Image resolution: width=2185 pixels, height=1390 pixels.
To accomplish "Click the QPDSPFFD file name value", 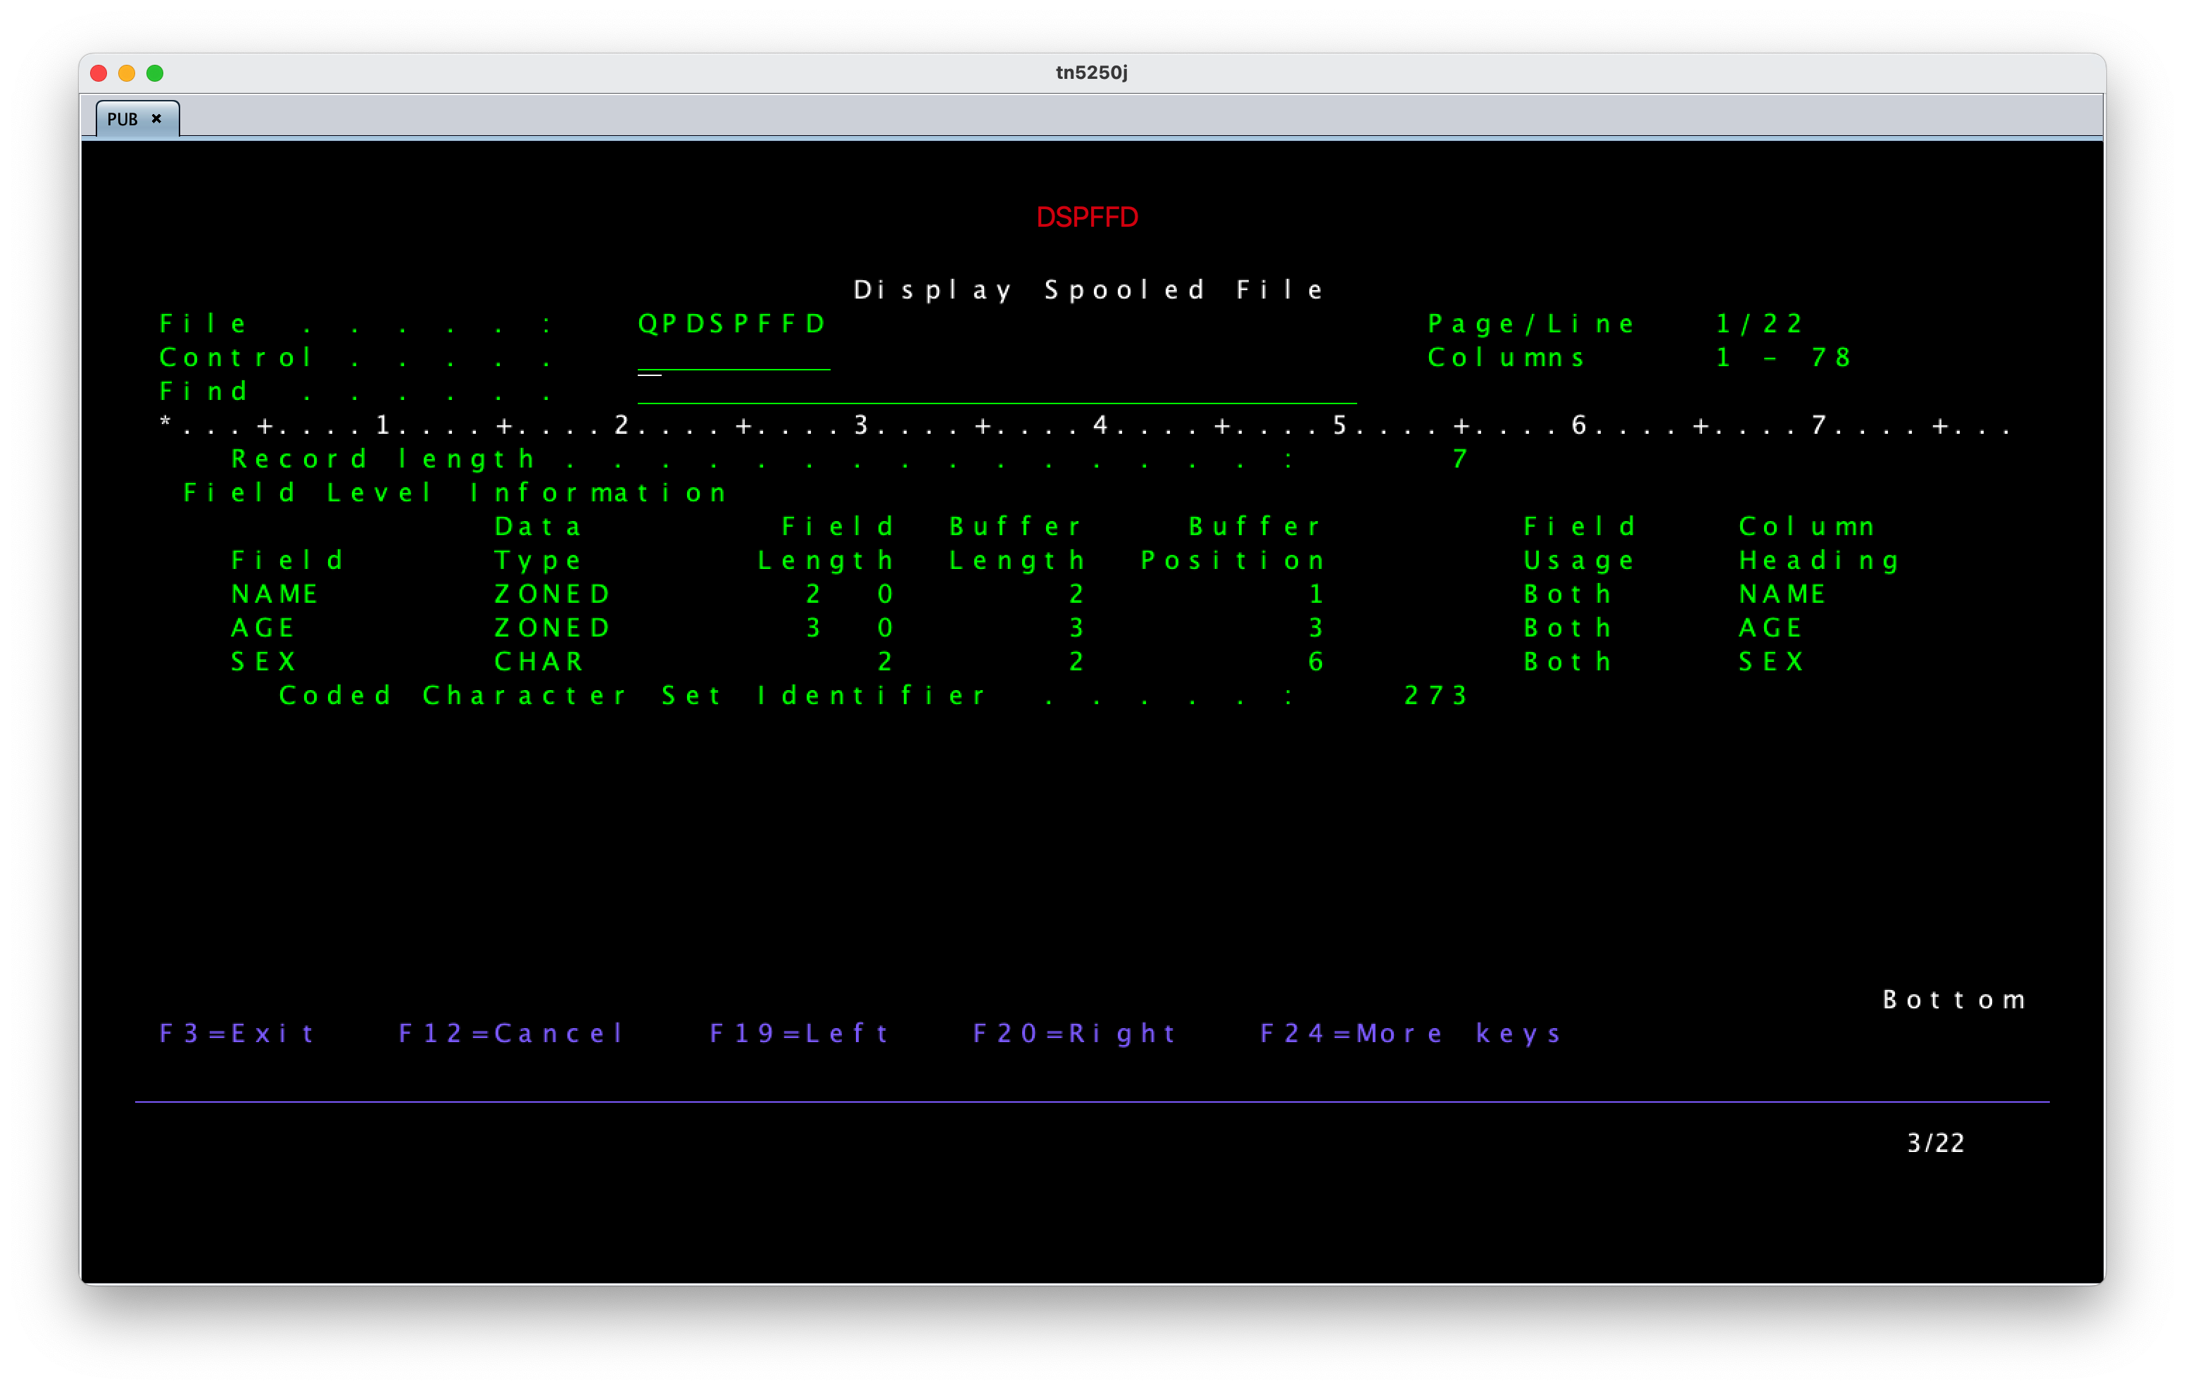I will (x=731, y=323).
